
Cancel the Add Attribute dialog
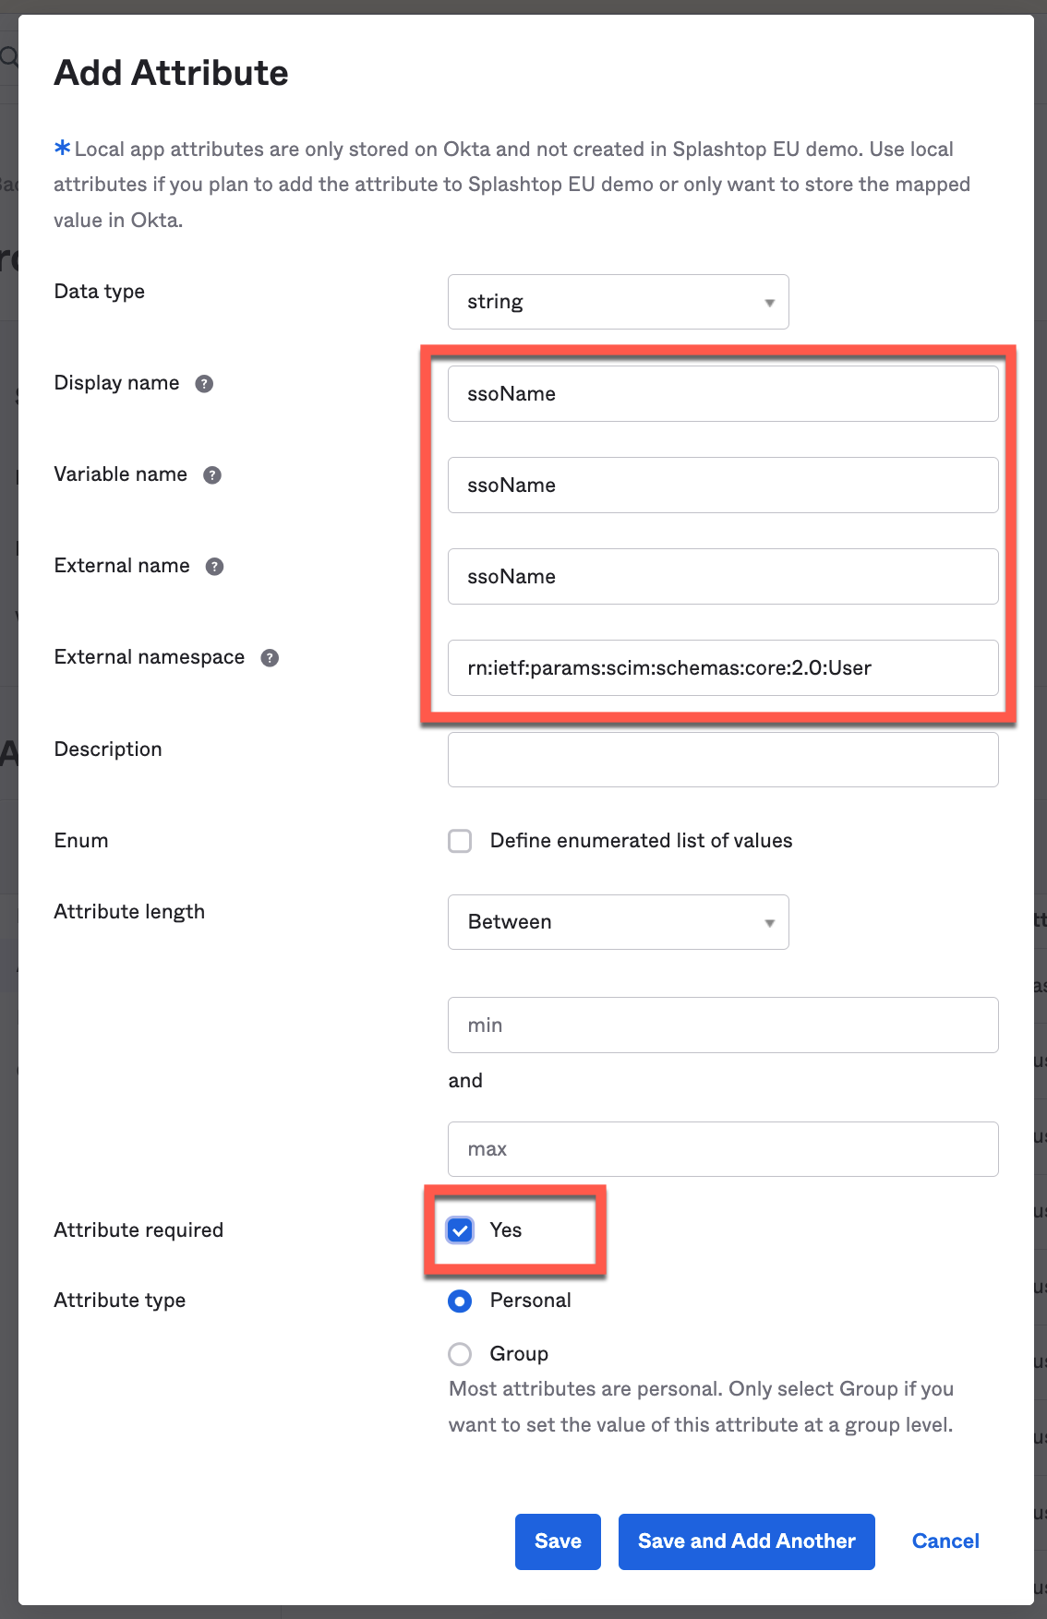coord(945,1541)
